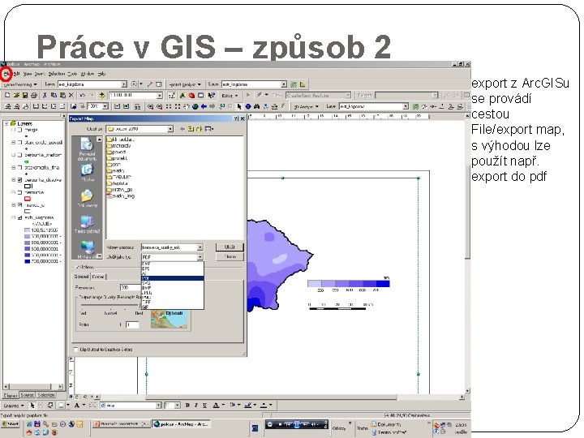The width and height of the screenshot is (584, 438).
Task: Collapse the Layers tree root expander
Action: pos(6,123)
